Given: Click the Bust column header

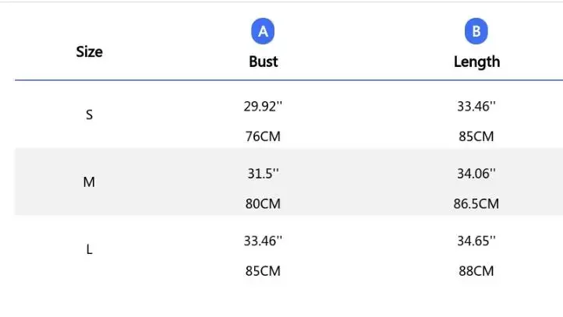Looking at the screenshot, I should click(263, 62).
